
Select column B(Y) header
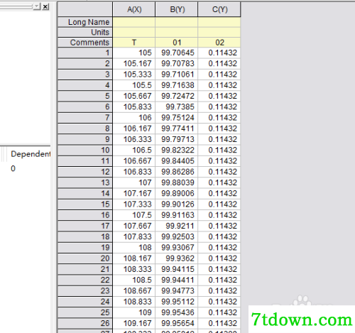click(x=177, y=9)
